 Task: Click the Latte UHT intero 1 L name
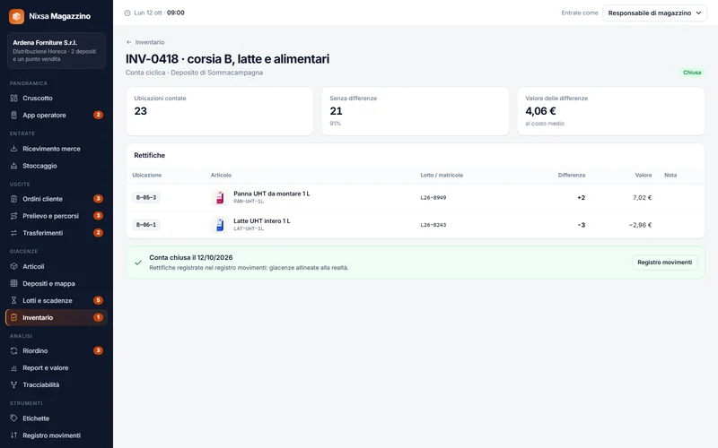click(x=261, y=220)
